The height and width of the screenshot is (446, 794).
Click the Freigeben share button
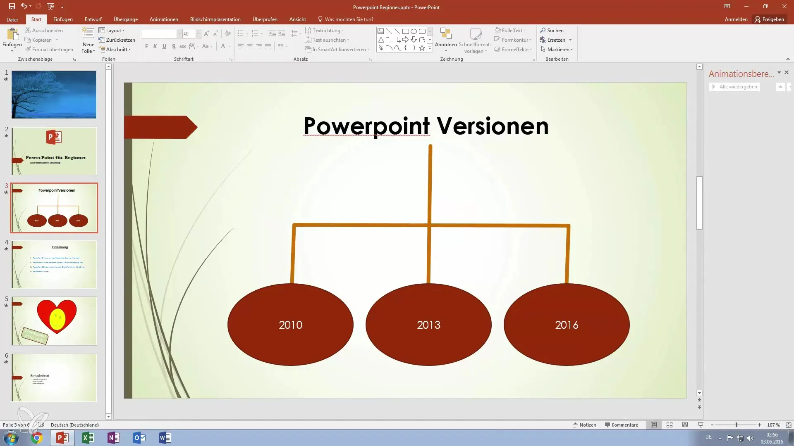coord(769,19)
